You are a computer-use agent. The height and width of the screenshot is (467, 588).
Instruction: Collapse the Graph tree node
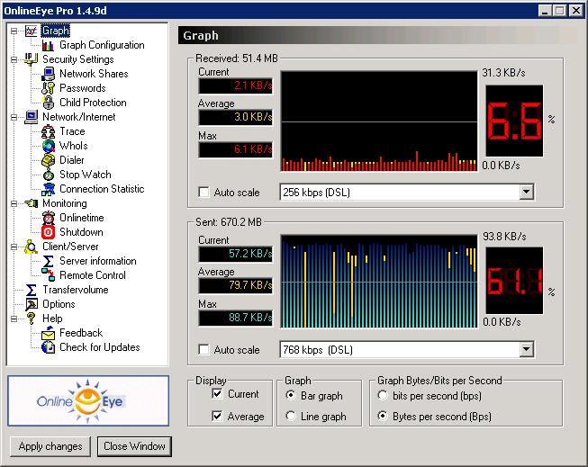14,31
